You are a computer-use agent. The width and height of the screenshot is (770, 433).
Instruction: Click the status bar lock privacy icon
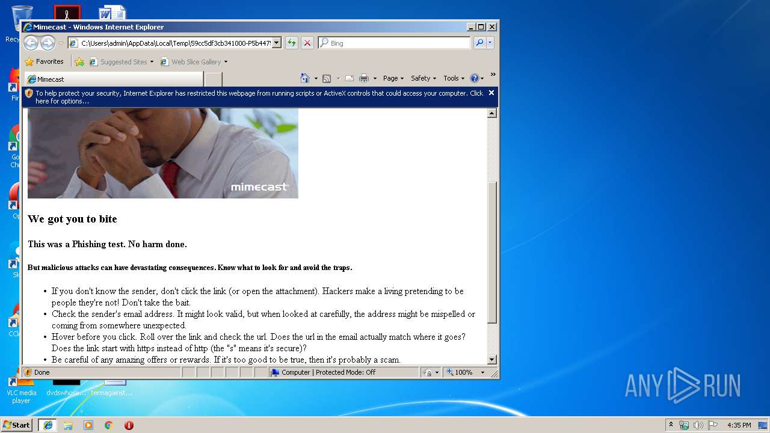[x=427, y=373]
